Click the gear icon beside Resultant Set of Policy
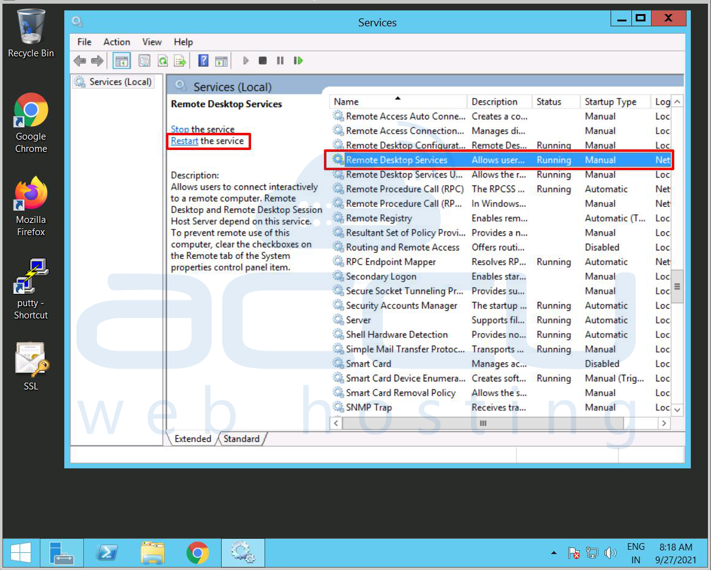The height and width of the screenshot is (570, 711). pyautogui.click(x=338, y=233)
